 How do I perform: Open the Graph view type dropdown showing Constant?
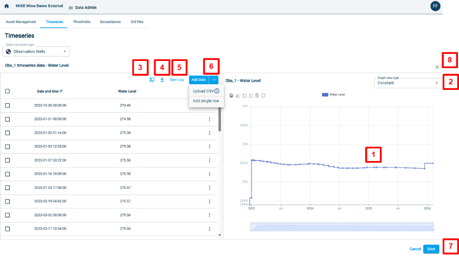[x=408, y=83]
